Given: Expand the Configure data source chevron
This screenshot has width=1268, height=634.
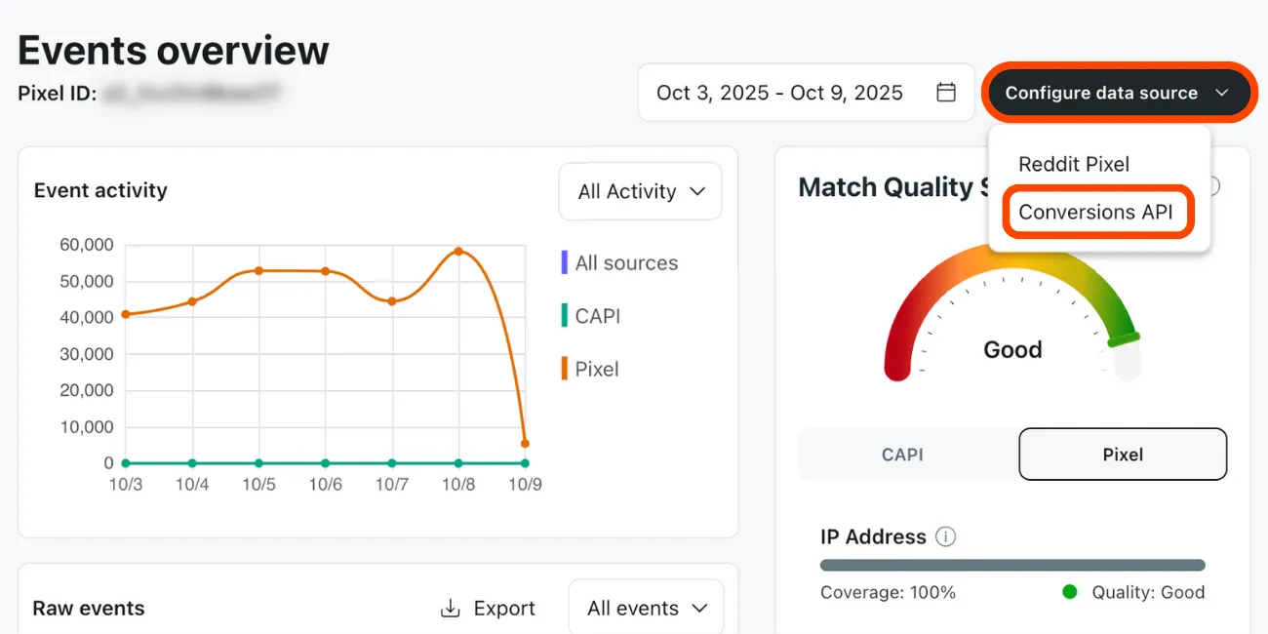Looking at the screenshot, I should [x=1223, y=92].
